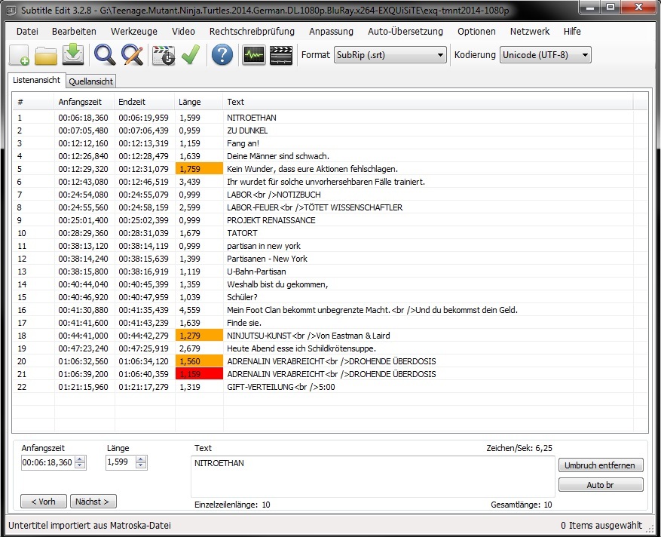Open the Netzwerk menu

point(529,31)
